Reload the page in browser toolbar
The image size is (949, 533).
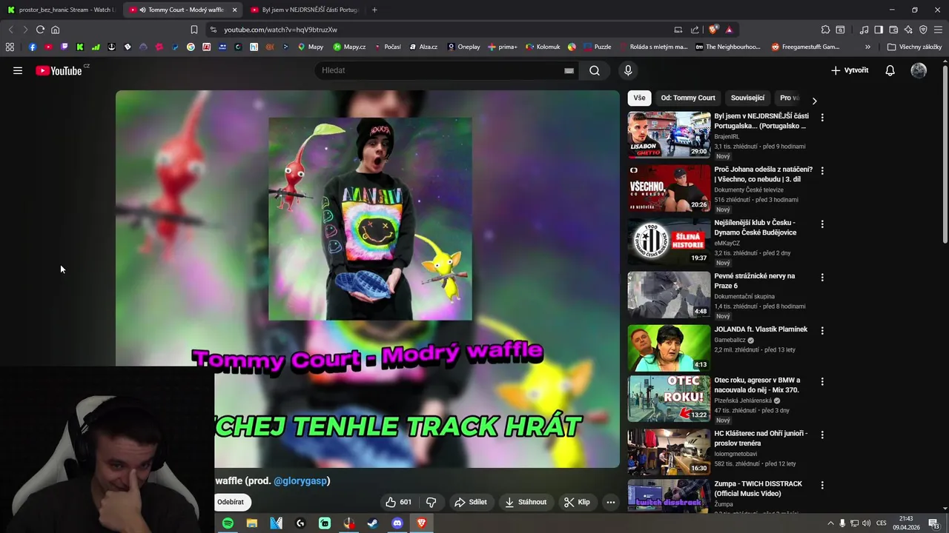pos(40,30)
